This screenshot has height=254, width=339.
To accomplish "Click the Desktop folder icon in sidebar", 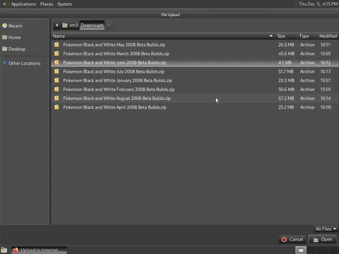I will [5, 49].
